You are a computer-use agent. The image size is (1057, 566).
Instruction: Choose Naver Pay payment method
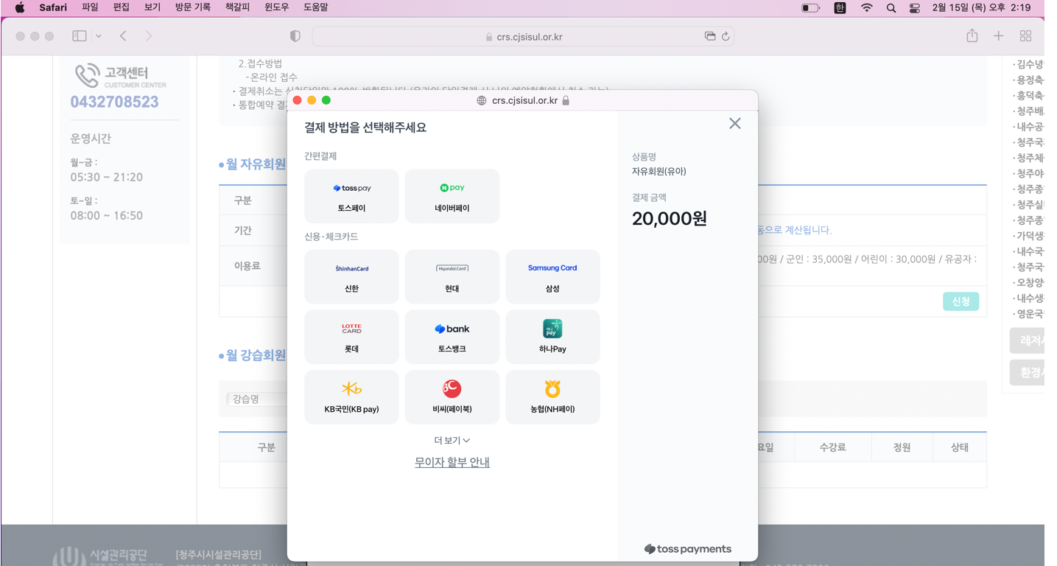tap(452, 196)
